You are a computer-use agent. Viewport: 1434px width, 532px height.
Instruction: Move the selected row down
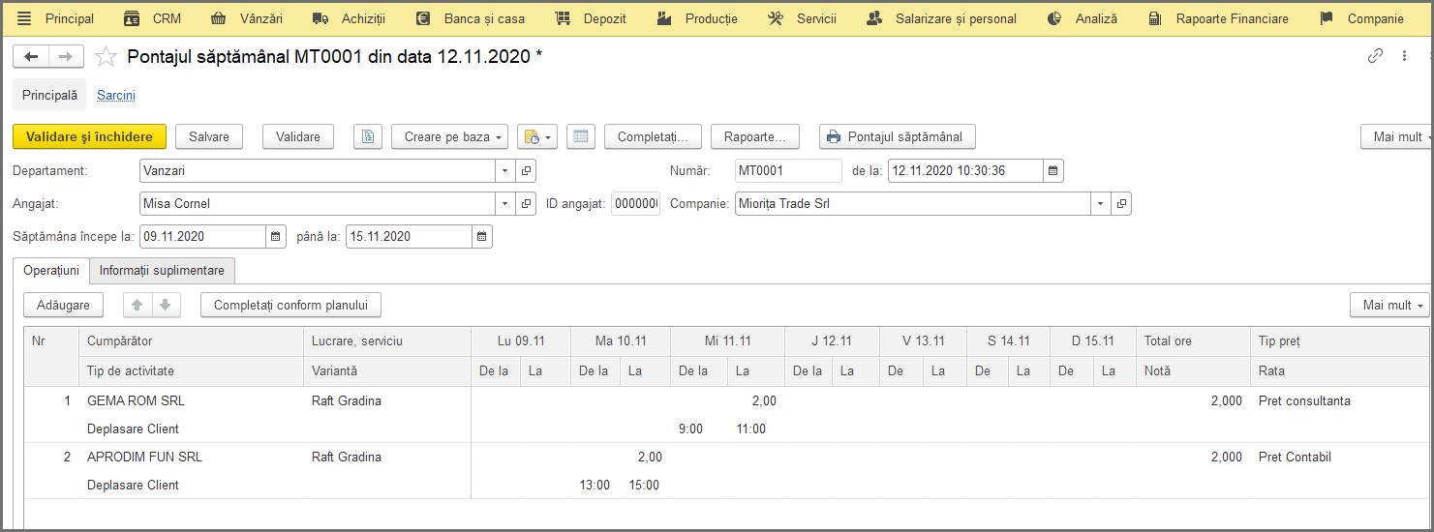[166, 305]
